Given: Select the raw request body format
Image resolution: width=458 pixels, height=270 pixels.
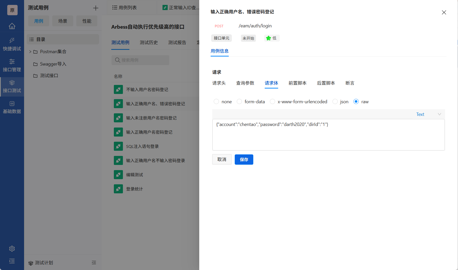Looking at the screenshot, I should coord(356,101).
